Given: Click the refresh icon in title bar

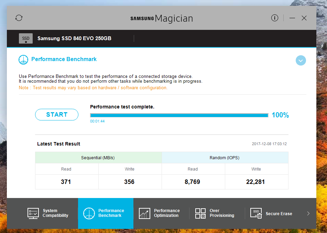Looking at the screenshot, I should point(19,18).
